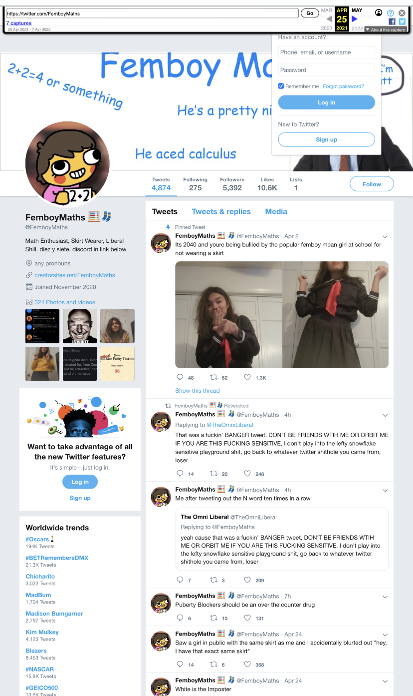Click the Wayback Machine next capture arrow
The image size is (413, 696).
pos(355,19)
